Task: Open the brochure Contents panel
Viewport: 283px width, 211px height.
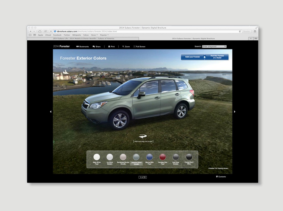Action: (221, 177)
